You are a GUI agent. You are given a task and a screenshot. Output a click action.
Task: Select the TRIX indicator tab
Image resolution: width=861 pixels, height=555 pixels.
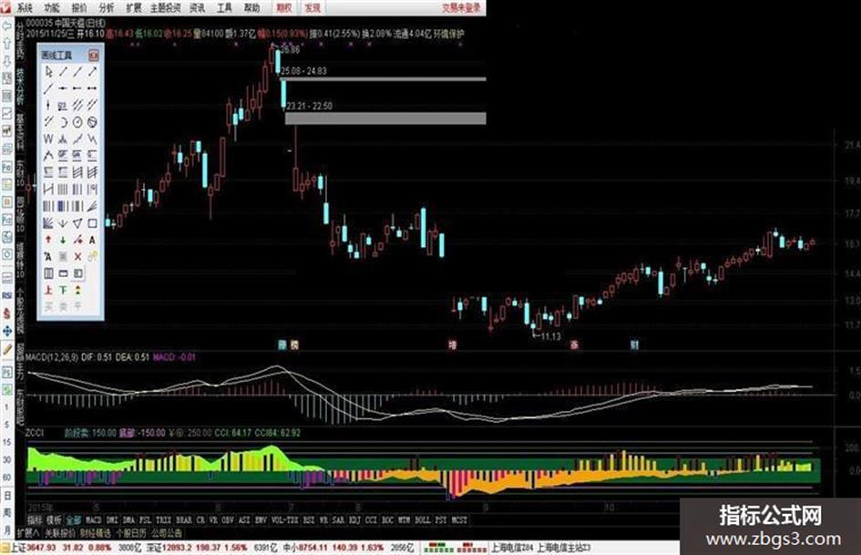coord(164,519)
